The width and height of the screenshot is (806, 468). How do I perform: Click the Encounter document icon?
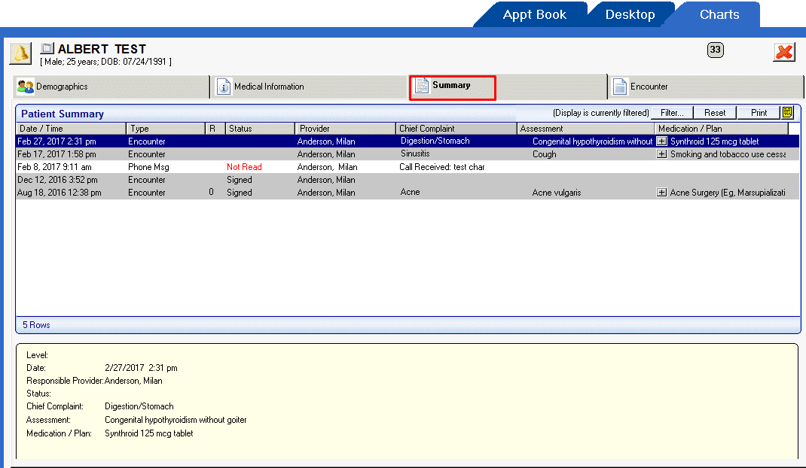tap(619, 86)
